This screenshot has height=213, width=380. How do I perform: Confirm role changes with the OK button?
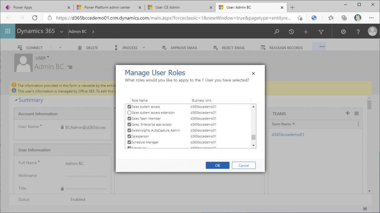[217, 165]
